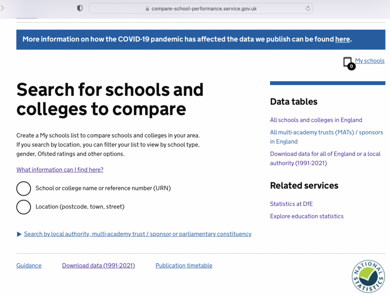This screenshot has height=296, width=390.
Task: Follow the COVID-19 banner 'here' link
Action: coord(342,39)
